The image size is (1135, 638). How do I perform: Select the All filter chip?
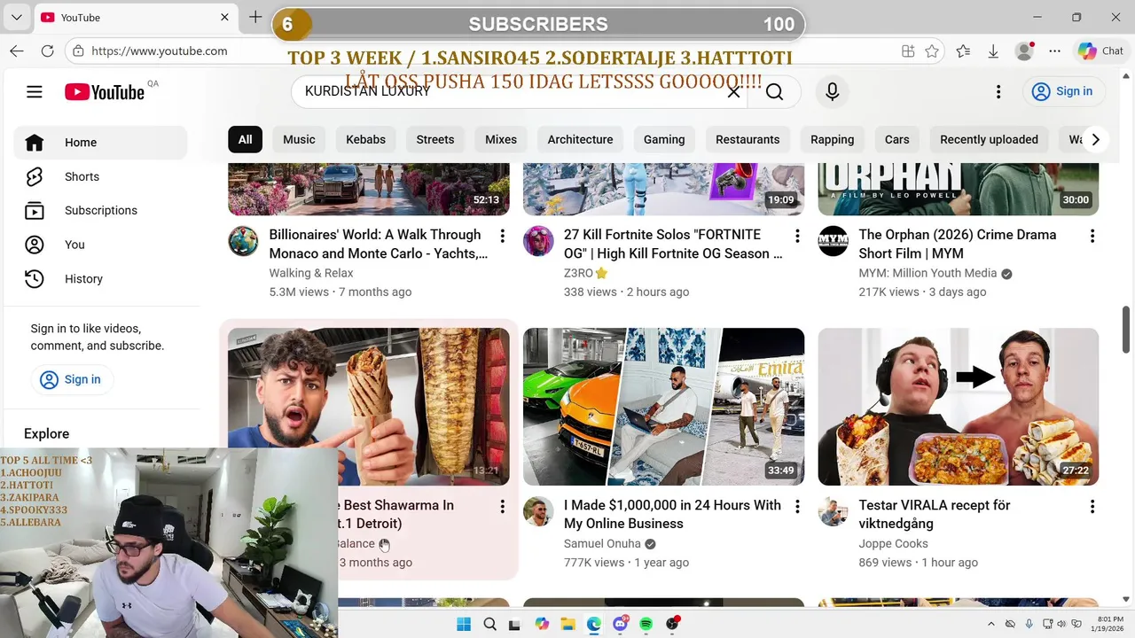245,139
